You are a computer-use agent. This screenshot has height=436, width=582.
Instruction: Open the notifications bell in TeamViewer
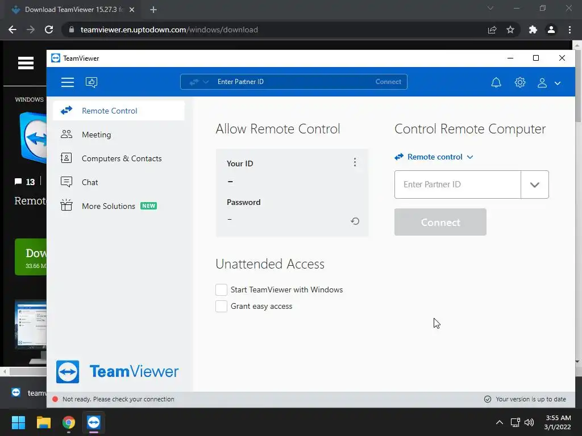496,82
